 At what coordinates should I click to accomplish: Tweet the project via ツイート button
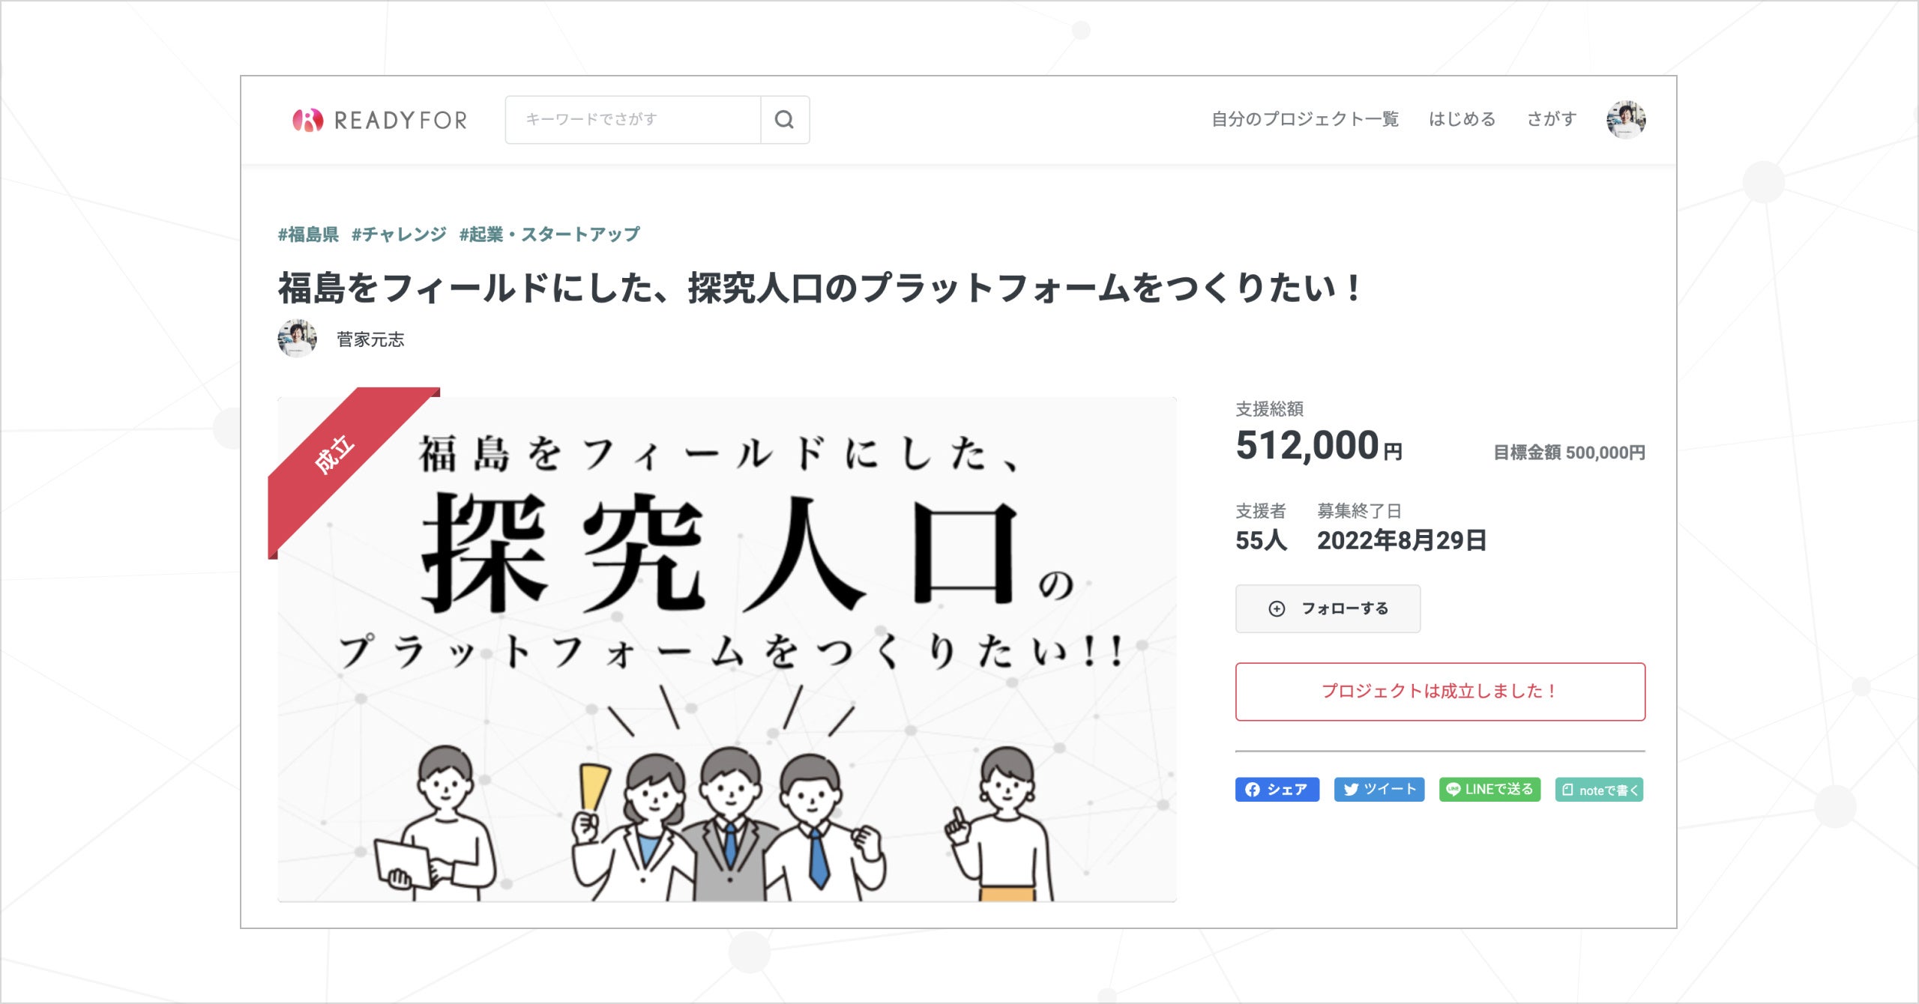coord(1379,789)
